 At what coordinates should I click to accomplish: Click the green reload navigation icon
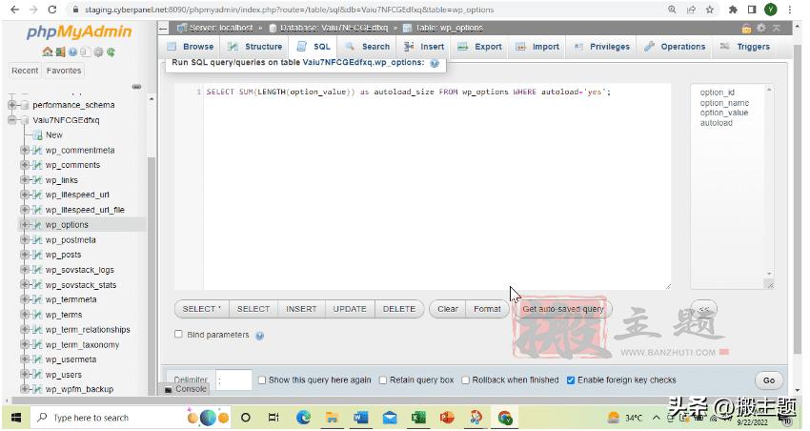tap(111, 51)
